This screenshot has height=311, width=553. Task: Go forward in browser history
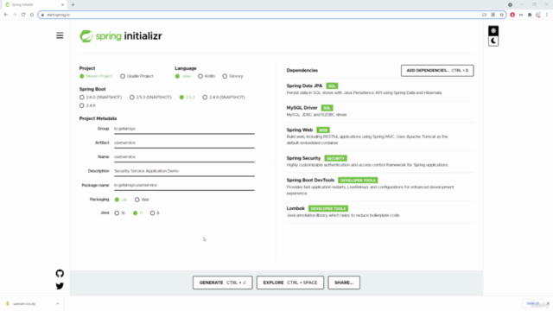(x=15, y=15)
